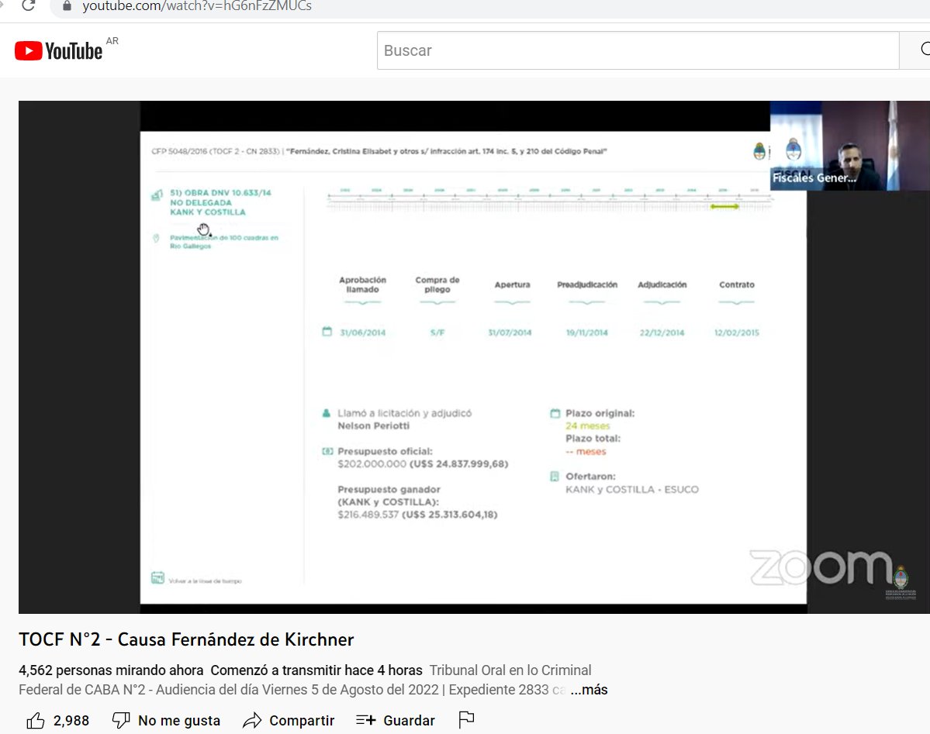The height and width of the screenshot is (734, 930).
Task: Click the date 31/06/2014
Action: pos(362,333)
